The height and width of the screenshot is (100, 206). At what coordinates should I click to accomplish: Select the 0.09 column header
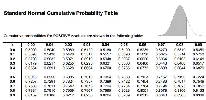pyautogui.click(x=198, y=45)
